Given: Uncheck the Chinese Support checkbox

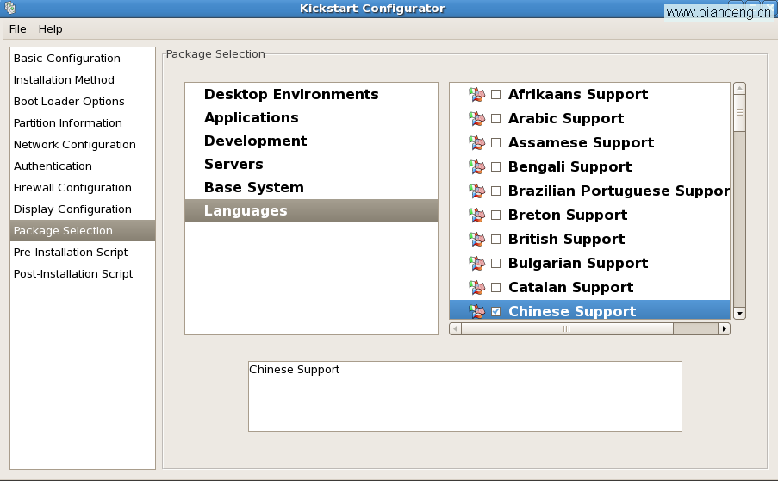Looking at the screenshot, I should pos(495,312).
